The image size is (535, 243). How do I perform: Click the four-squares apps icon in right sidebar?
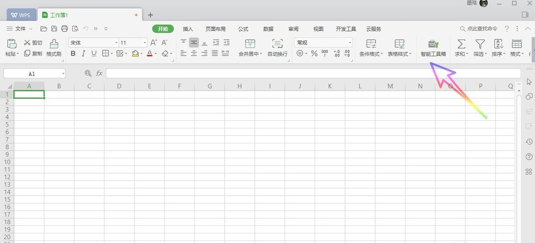529,172
